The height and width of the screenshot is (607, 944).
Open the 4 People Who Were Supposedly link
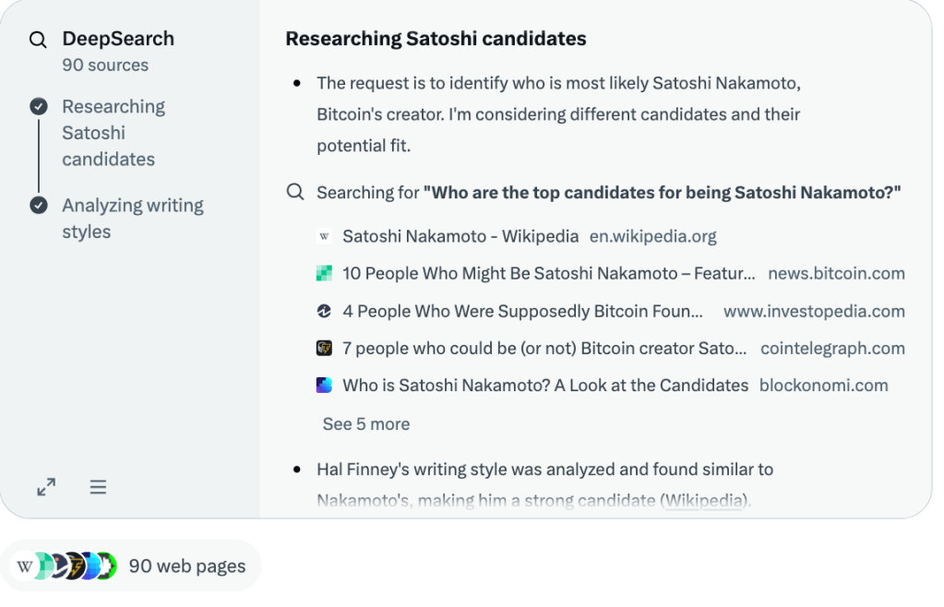coord(522,312)
